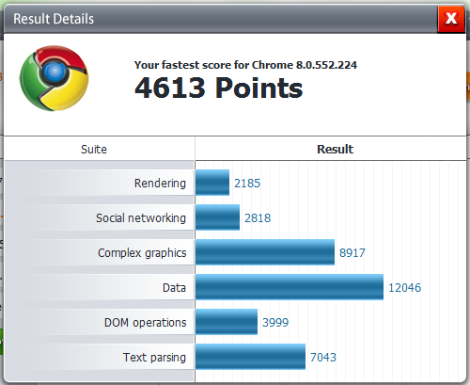Select the Complex graphics suite label
This screenshot has width=470, height=385.
(142, 253)
